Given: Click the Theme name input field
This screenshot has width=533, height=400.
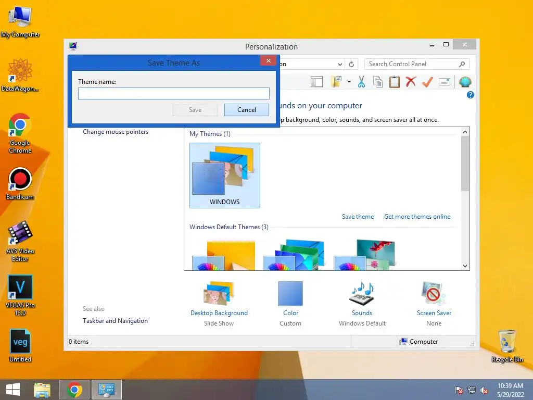Looking at the screenshot, I should pyautogui.click(x=174, y=94).
